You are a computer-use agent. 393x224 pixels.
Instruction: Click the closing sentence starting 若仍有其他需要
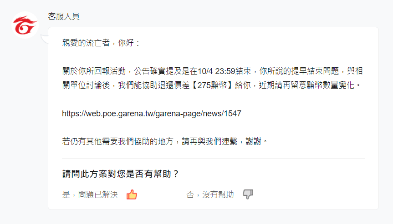coord(165,141)
